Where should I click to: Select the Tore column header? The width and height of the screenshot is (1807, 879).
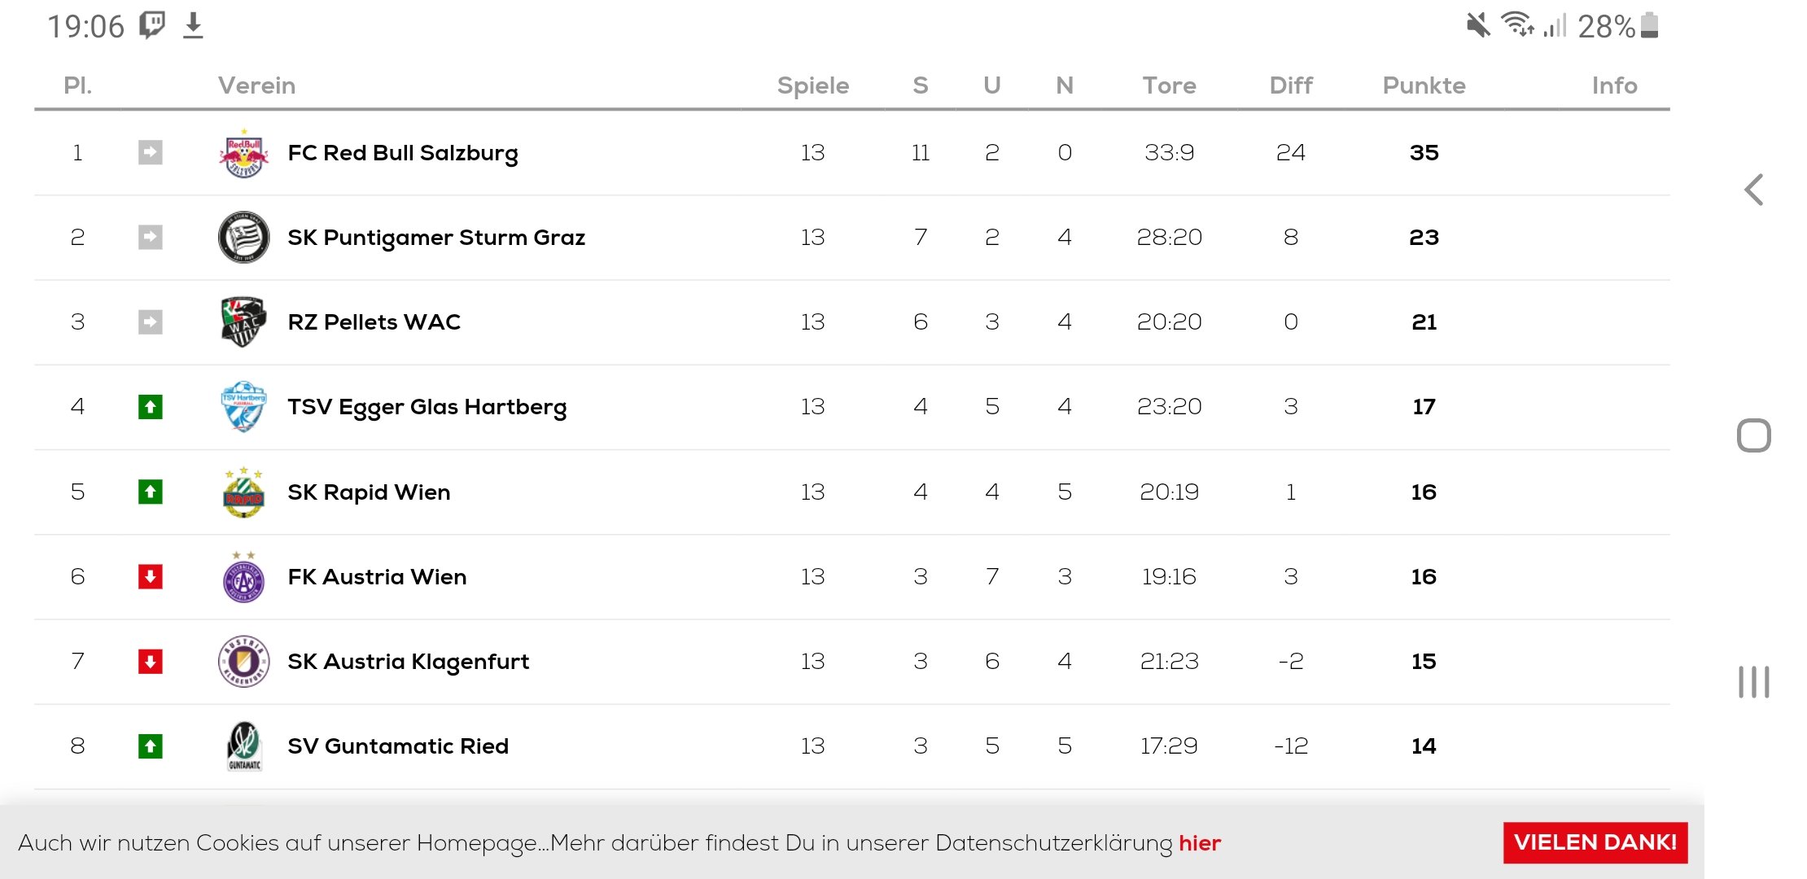click(1169, 85)
